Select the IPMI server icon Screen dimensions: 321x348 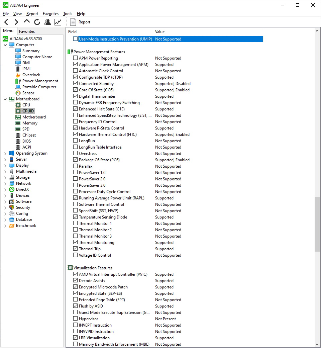(18, 69)
